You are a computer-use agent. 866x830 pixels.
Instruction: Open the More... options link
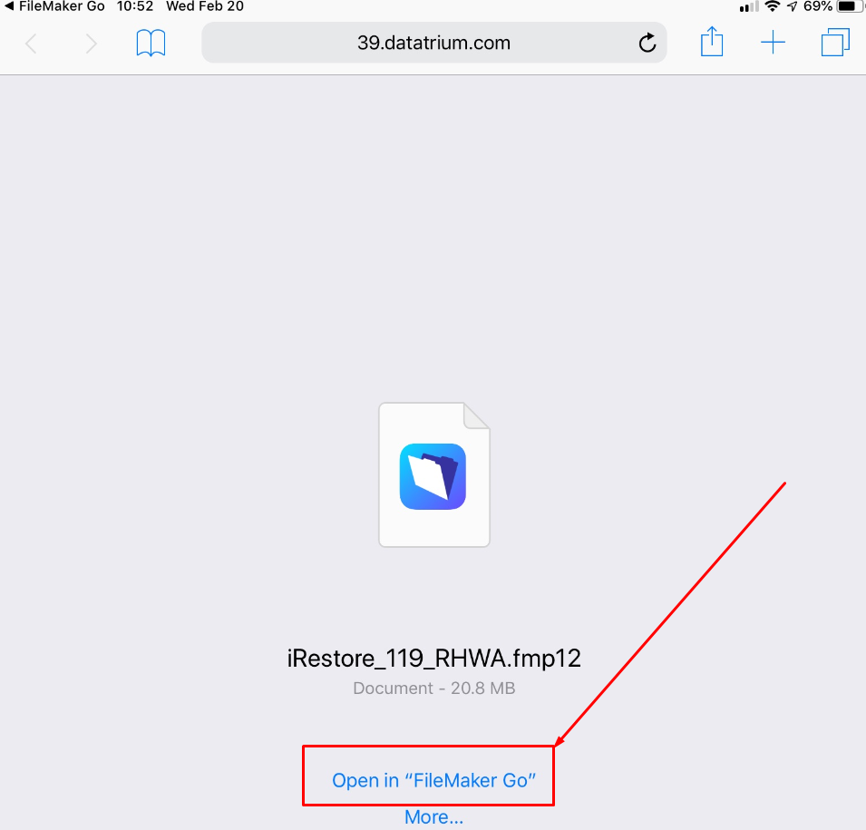coord(434,816)
